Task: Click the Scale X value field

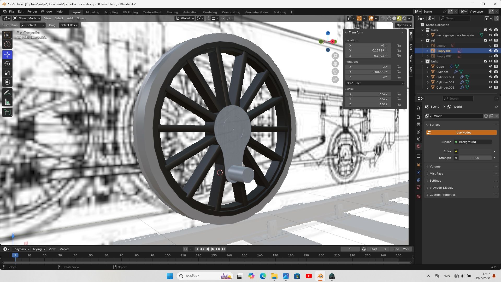Action: [368, 94]
